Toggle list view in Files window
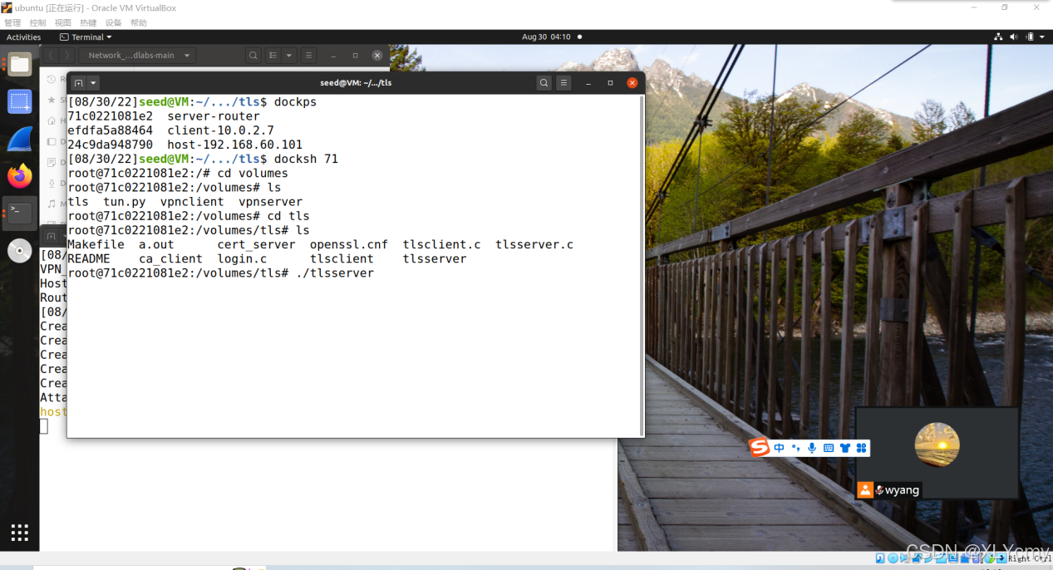 (273, 56)
